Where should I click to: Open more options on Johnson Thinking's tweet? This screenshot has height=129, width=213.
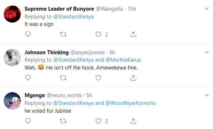207,52
